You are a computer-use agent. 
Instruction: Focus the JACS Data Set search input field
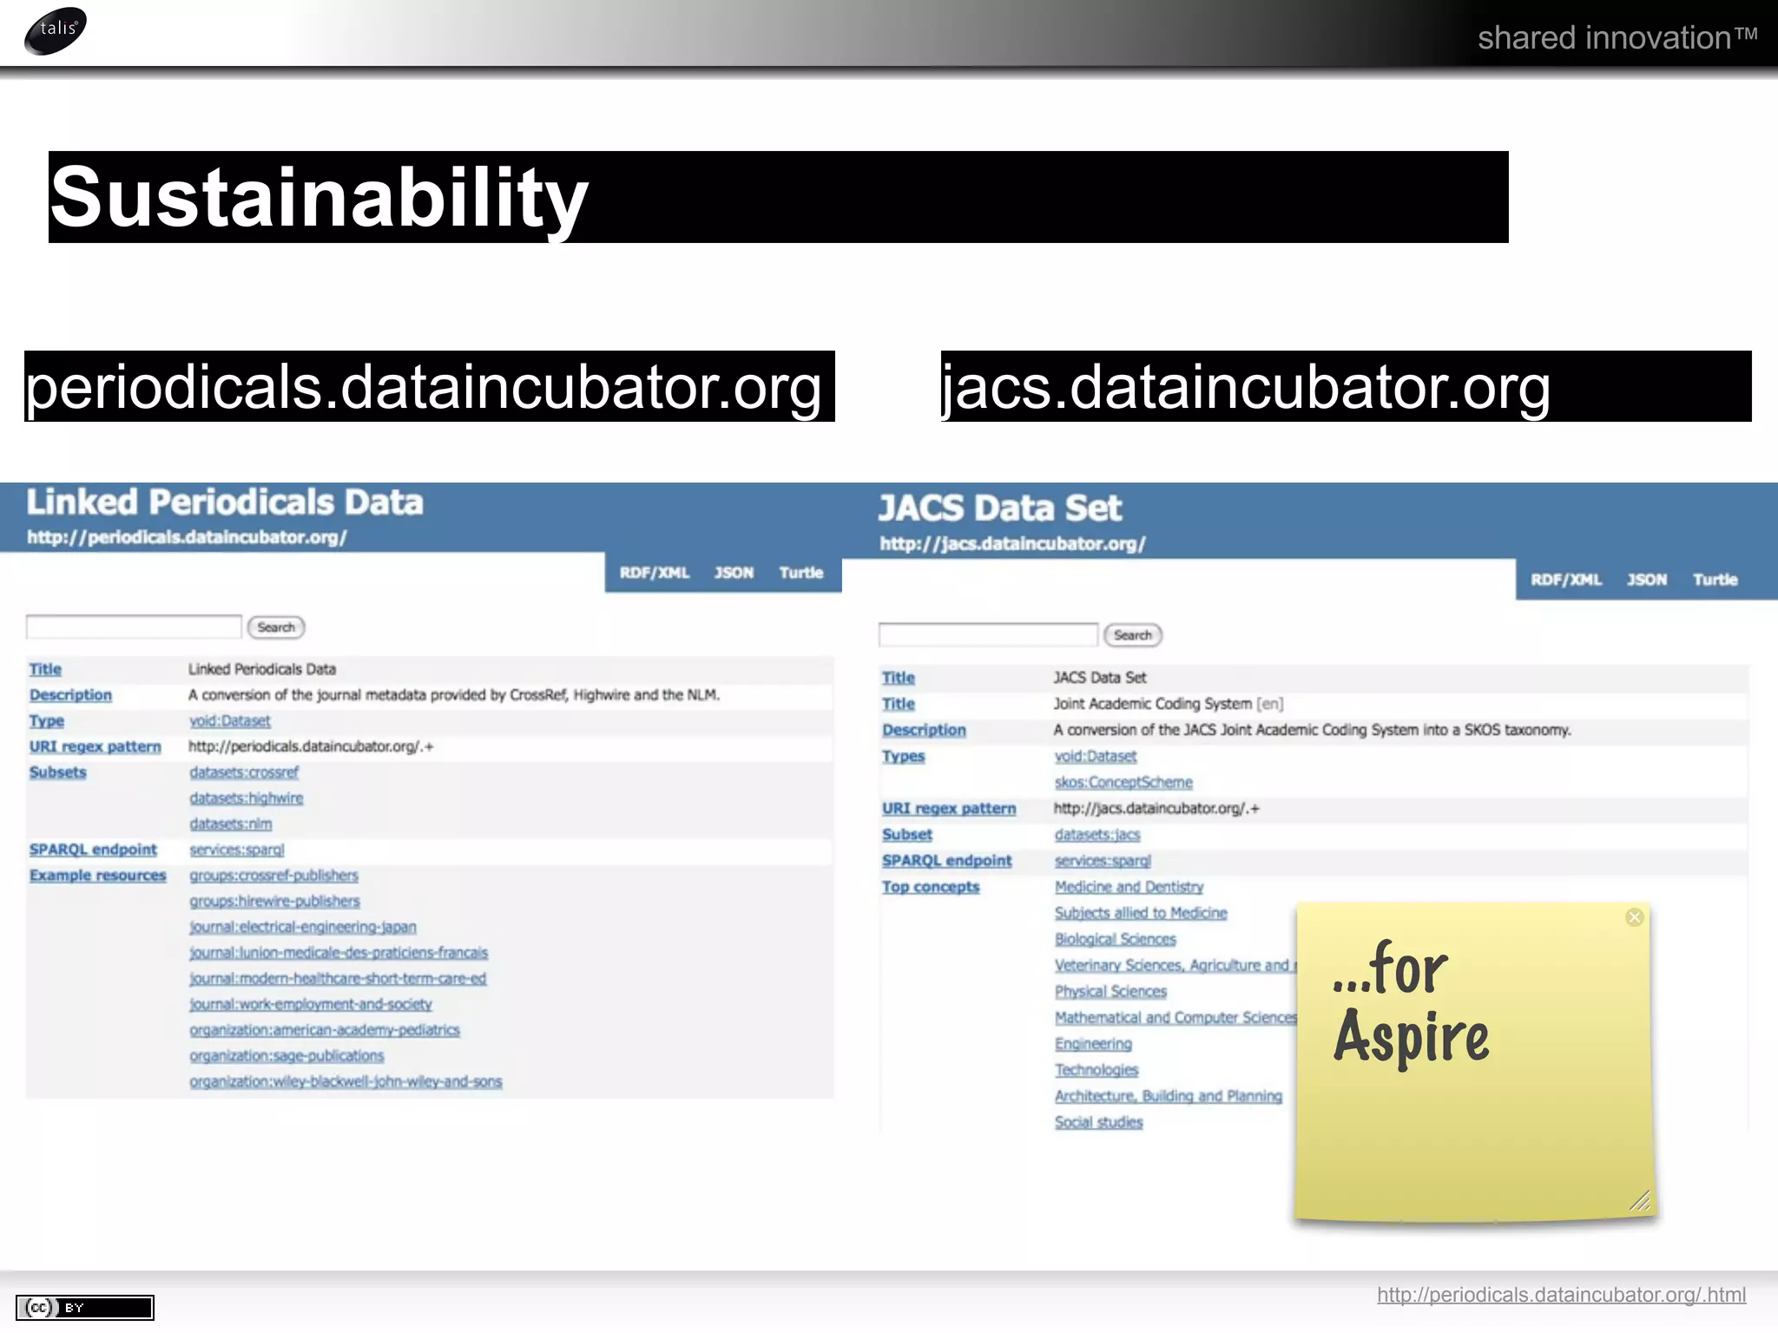pos(988,634)
